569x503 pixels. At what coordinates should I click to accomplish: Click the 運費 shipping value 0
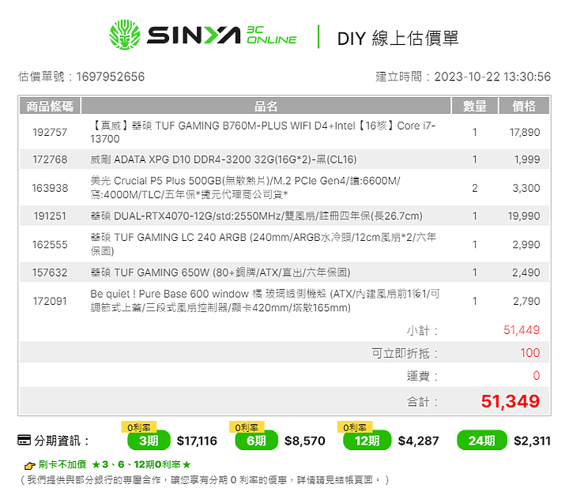(537, 375)
